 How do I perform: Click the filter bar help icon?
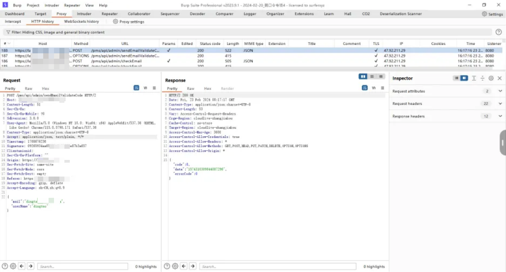pos(499,32)
